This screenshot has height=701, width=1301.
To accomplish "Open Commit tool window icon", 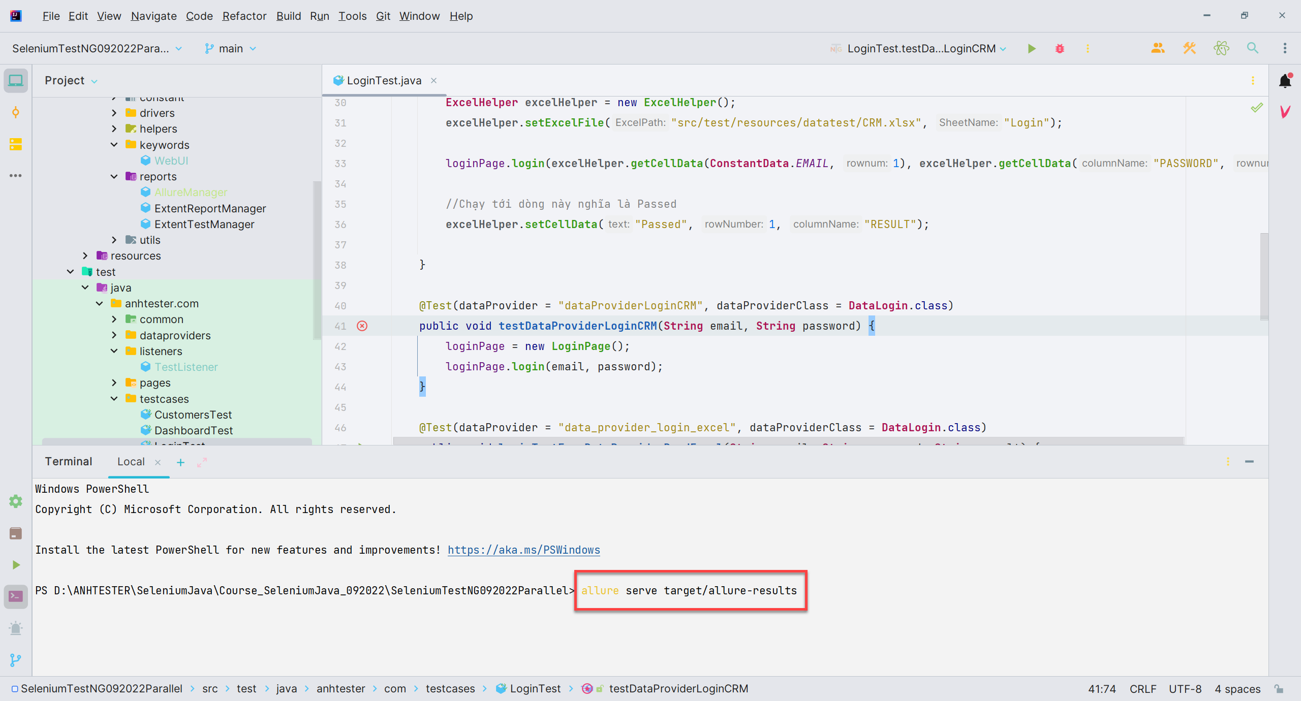I will point(16,112).
